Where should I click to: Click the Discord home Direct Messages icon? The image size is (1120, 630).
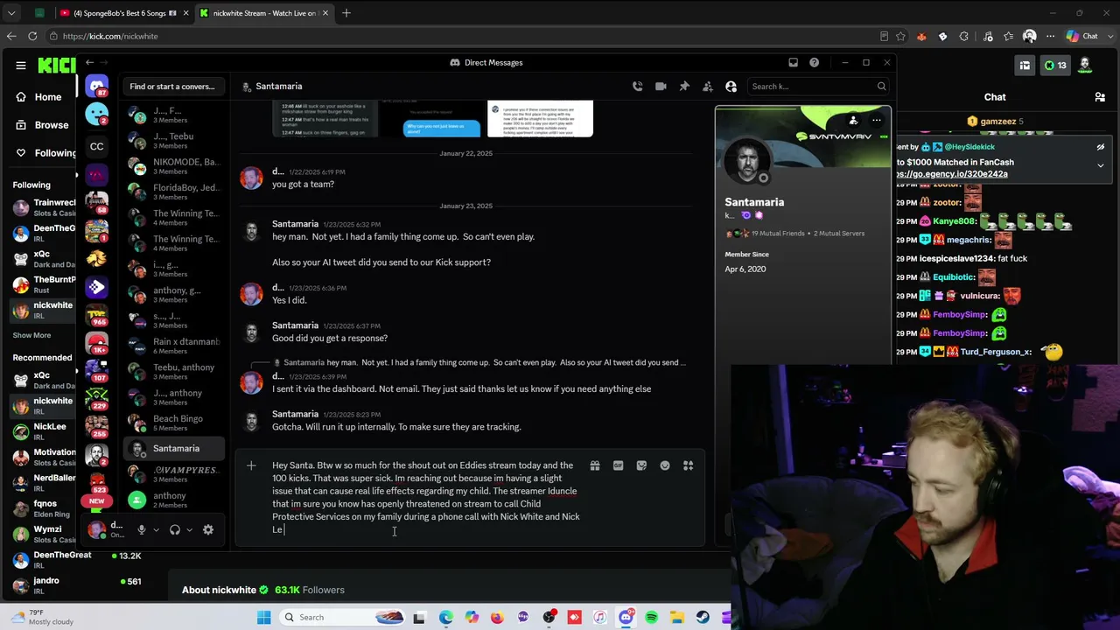click(x=97, y=87)
